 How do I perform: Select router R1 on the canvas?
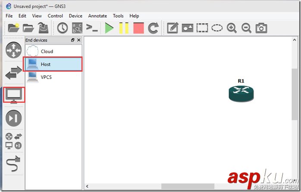241,93
